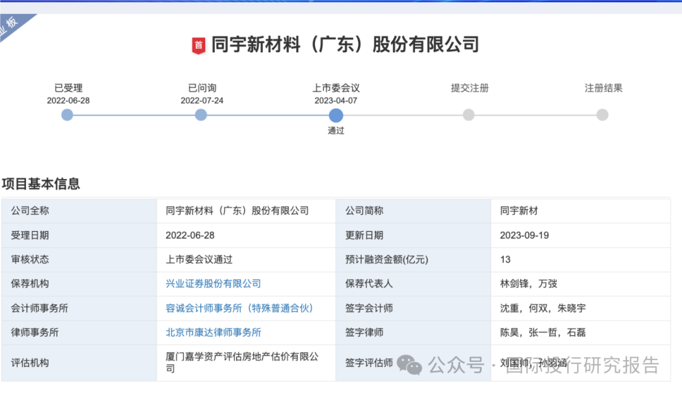Open the 兴业证券股份有限公司 sponsor link

pyautogui.click(x=213, y=284)
